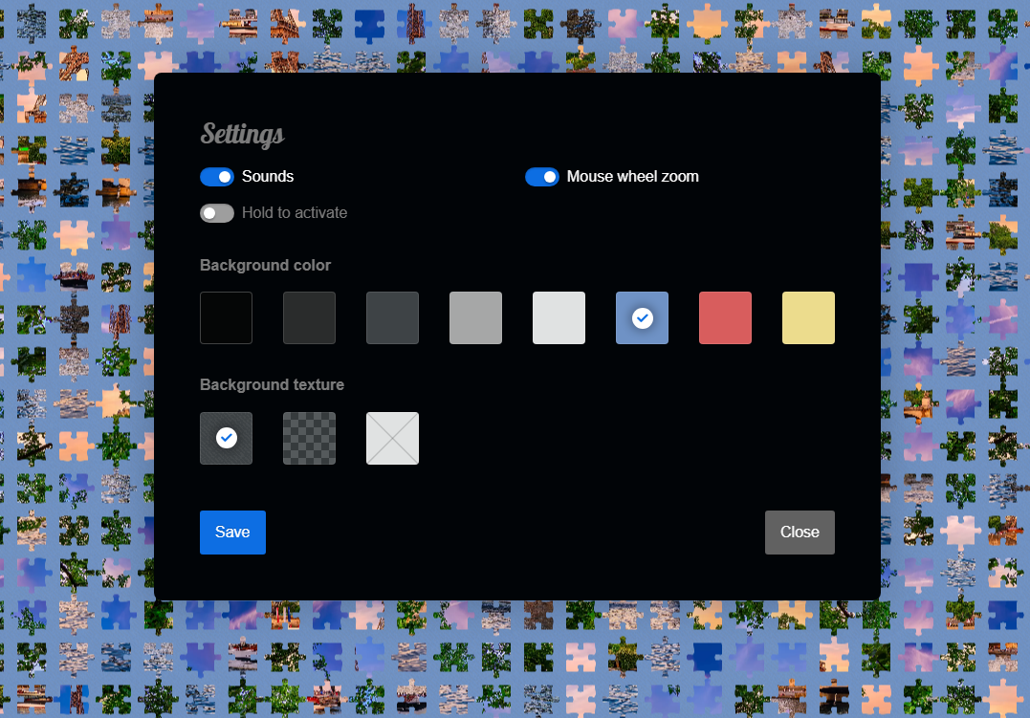
Task: Save the settings with the Save button
Action: pyautogui.click(x=232, y=533)
